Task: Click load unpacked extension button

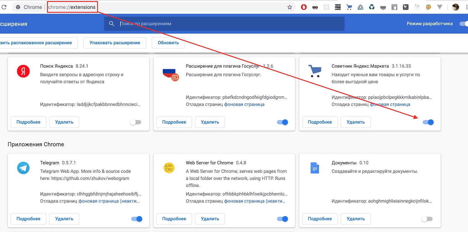Action: (x=39, y=43)
